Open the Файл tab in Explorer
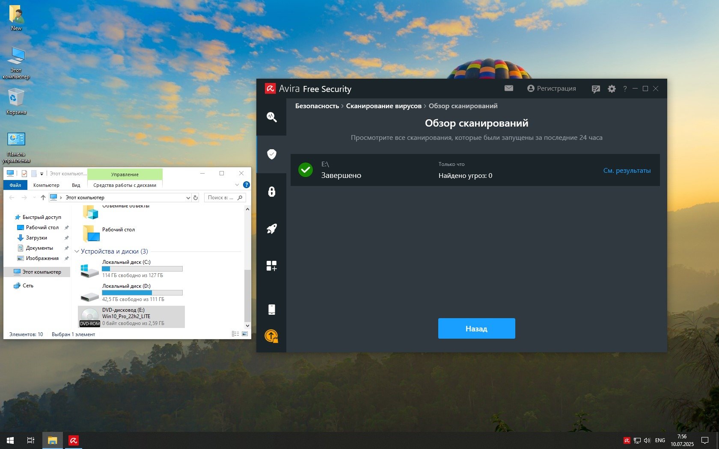 [x=15, y=185]
